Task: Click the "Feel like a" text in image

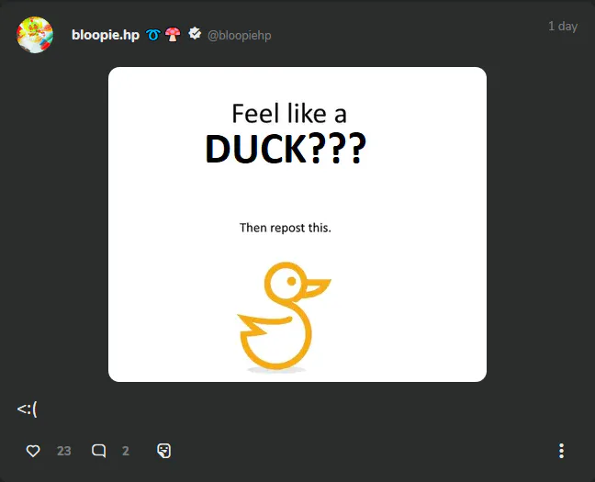Action: click(x=289, y=114)
